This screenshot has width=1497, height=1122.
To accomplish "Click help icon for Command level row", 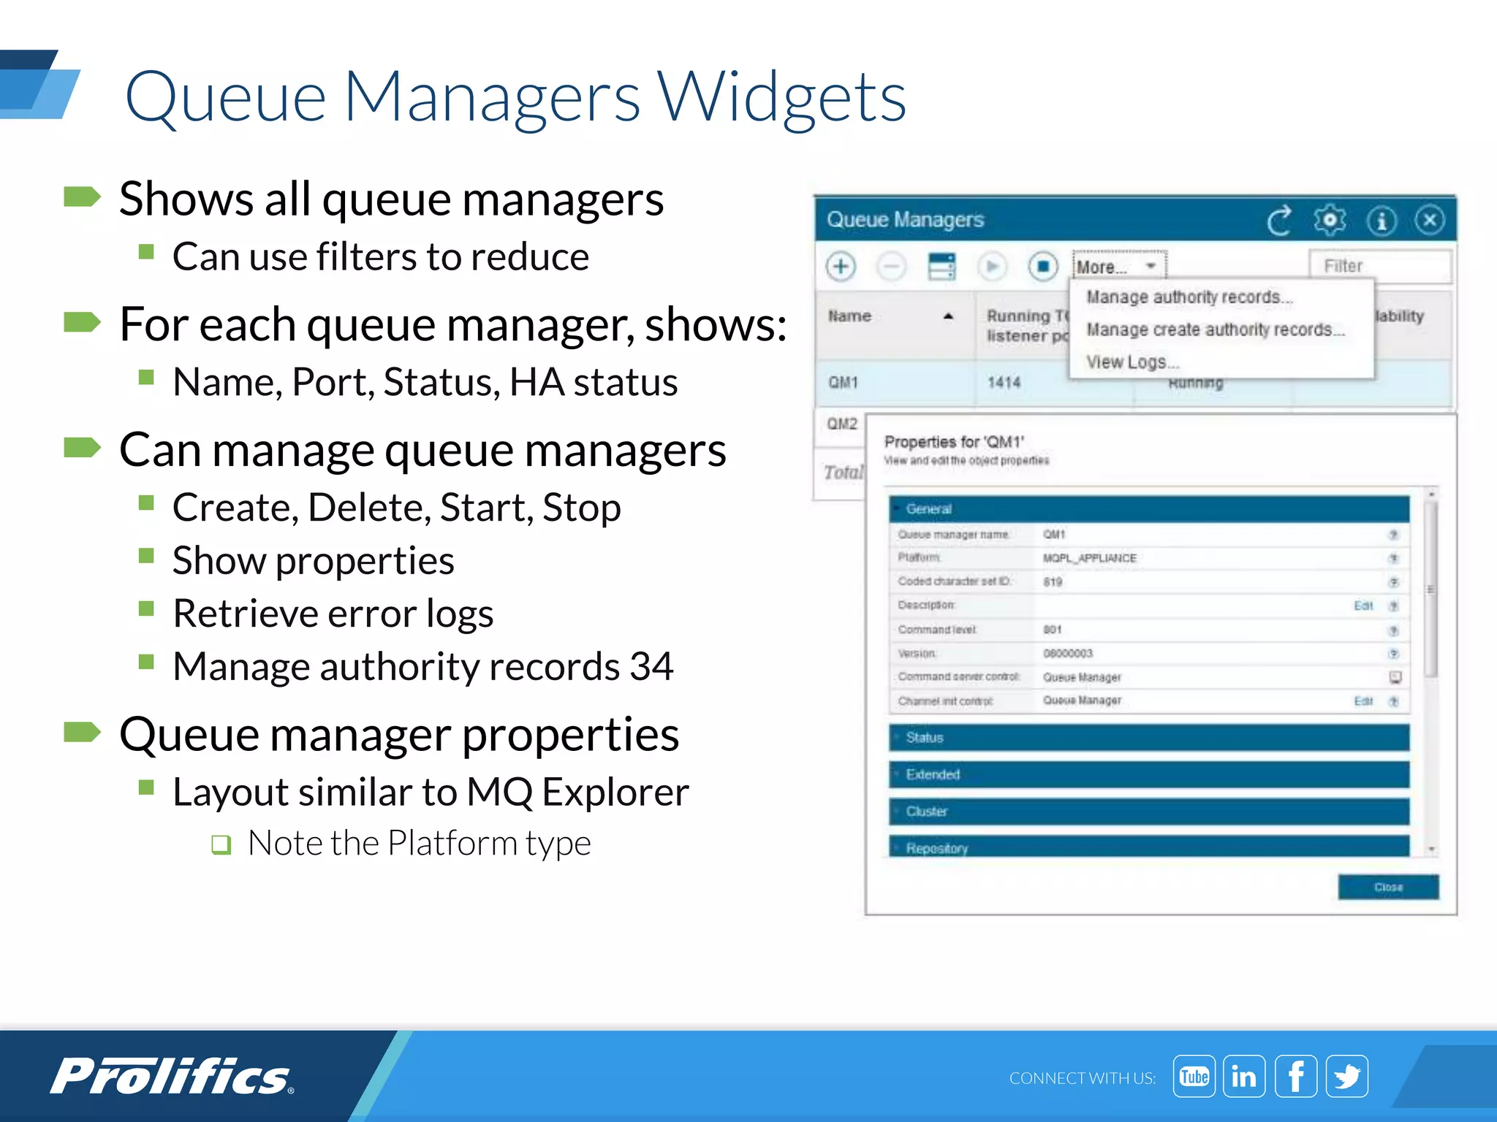I will coord(1393,630).
